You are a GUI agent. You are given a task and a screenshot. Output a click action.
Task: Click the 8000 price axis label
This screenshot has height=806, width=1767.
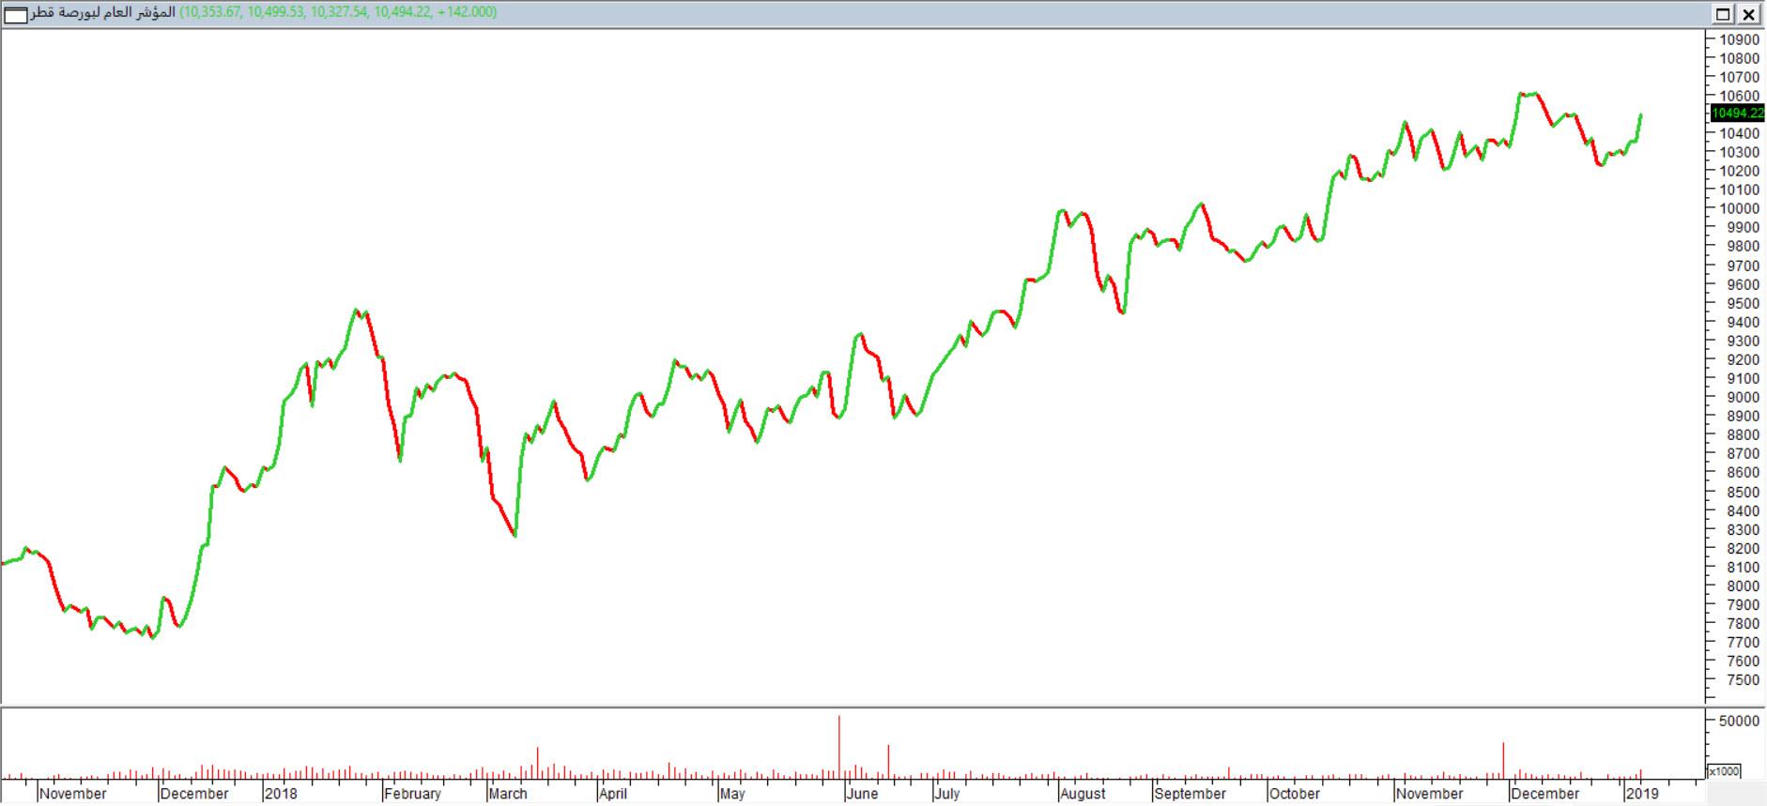1744,585
